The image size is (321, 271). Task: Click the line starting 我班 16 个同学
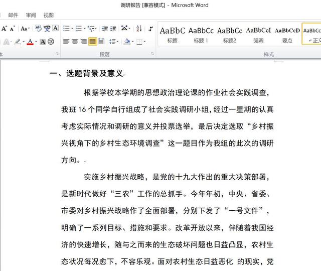coord(168,109)
